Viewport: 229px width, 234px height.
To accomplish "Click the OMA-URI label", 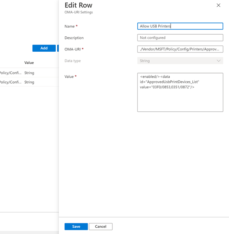I will (73, 49).
